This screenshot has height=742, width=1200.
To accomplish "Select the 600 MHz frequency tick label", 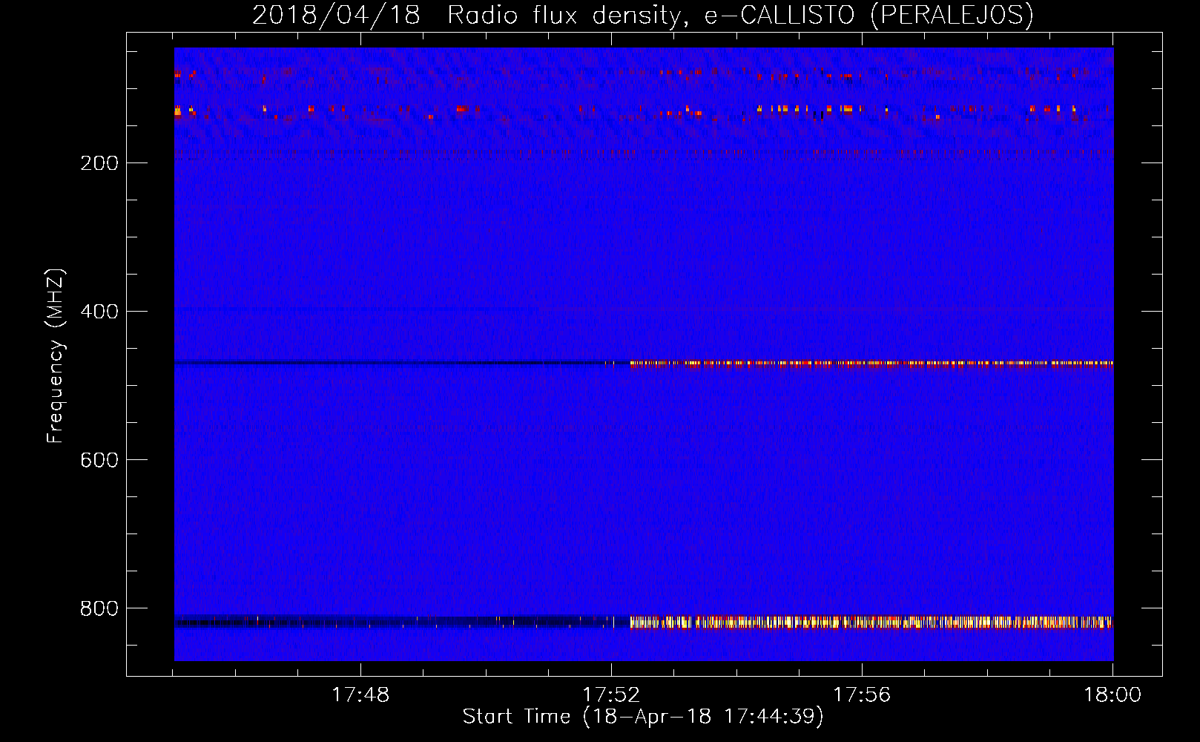I will coord(99,460).
